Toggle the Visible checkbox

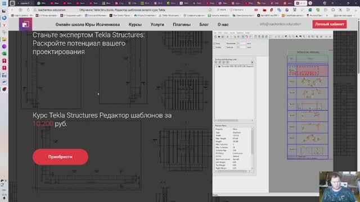pyautogui.click(x=214, y=47)
